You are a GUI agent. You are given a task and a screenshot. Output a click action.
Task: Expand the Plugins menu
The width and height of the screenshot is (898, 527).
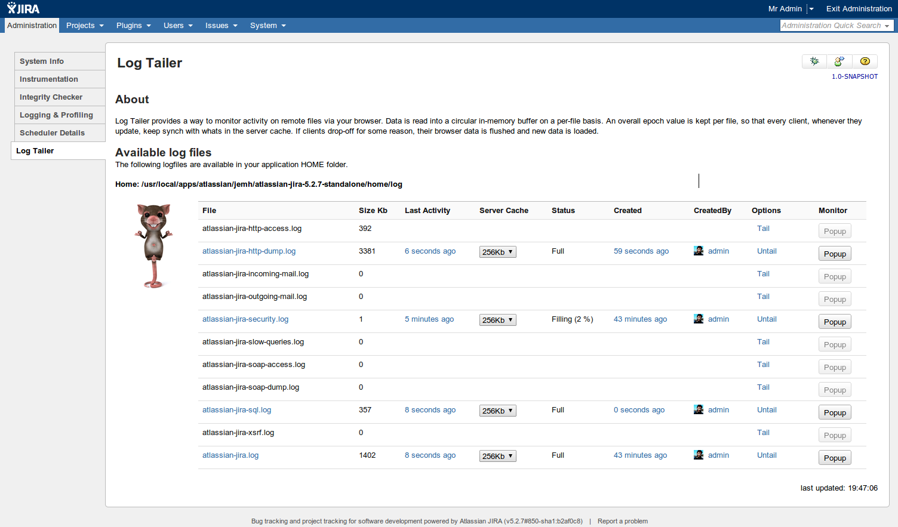pos(133,25)
